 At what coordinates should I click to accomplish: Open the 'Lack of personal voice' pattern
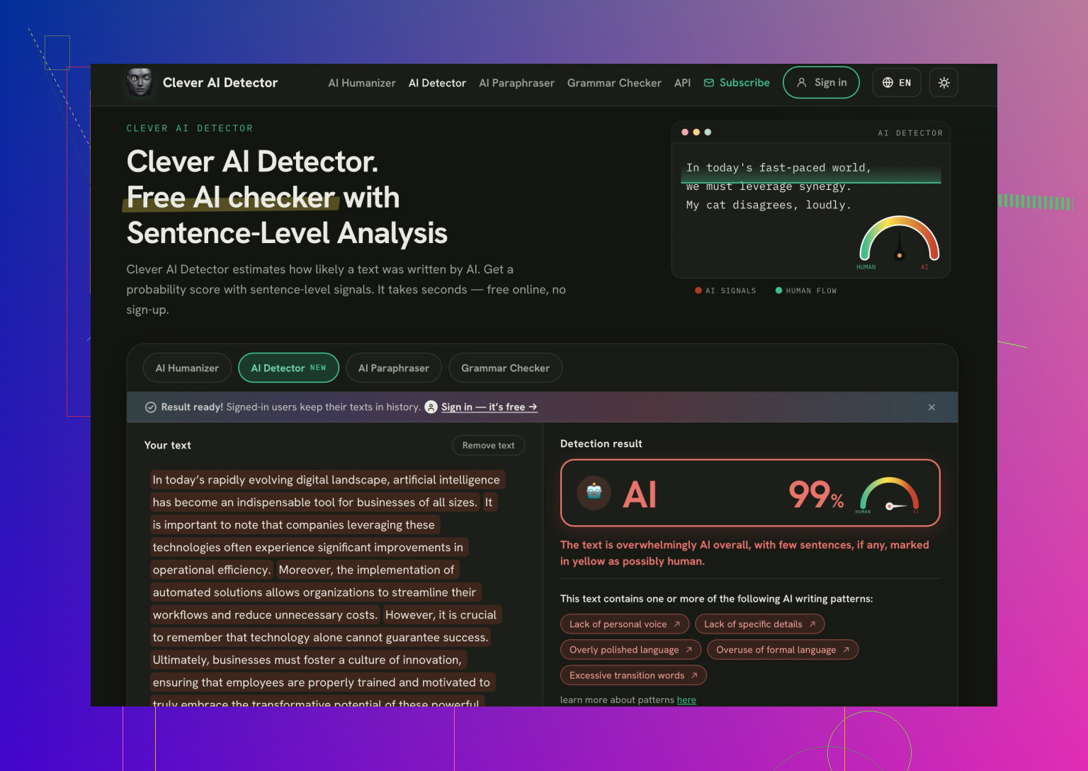pyautogui.click(x=624, y=624)
